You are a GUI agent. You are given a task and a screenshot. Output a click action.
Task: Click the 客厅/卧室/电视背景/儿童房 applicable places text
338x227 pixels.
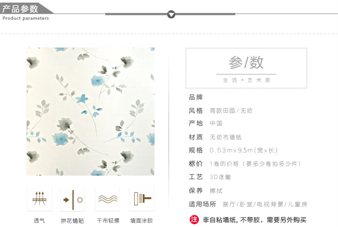(265, 204)
